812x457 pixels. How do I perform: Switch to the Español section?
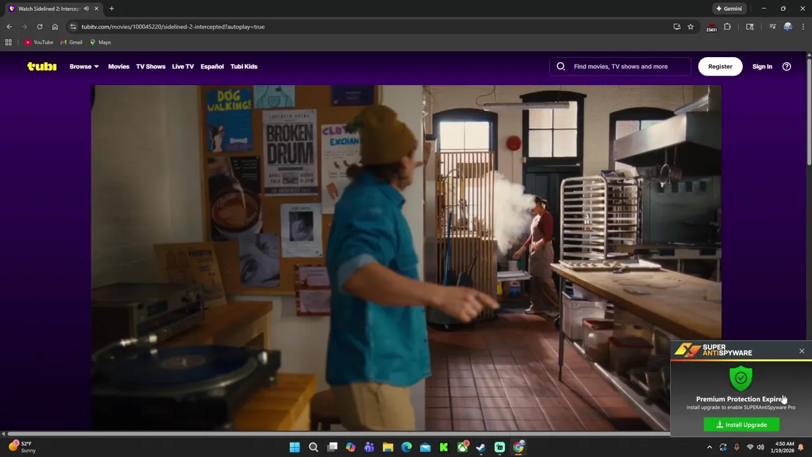click(212, 66)
